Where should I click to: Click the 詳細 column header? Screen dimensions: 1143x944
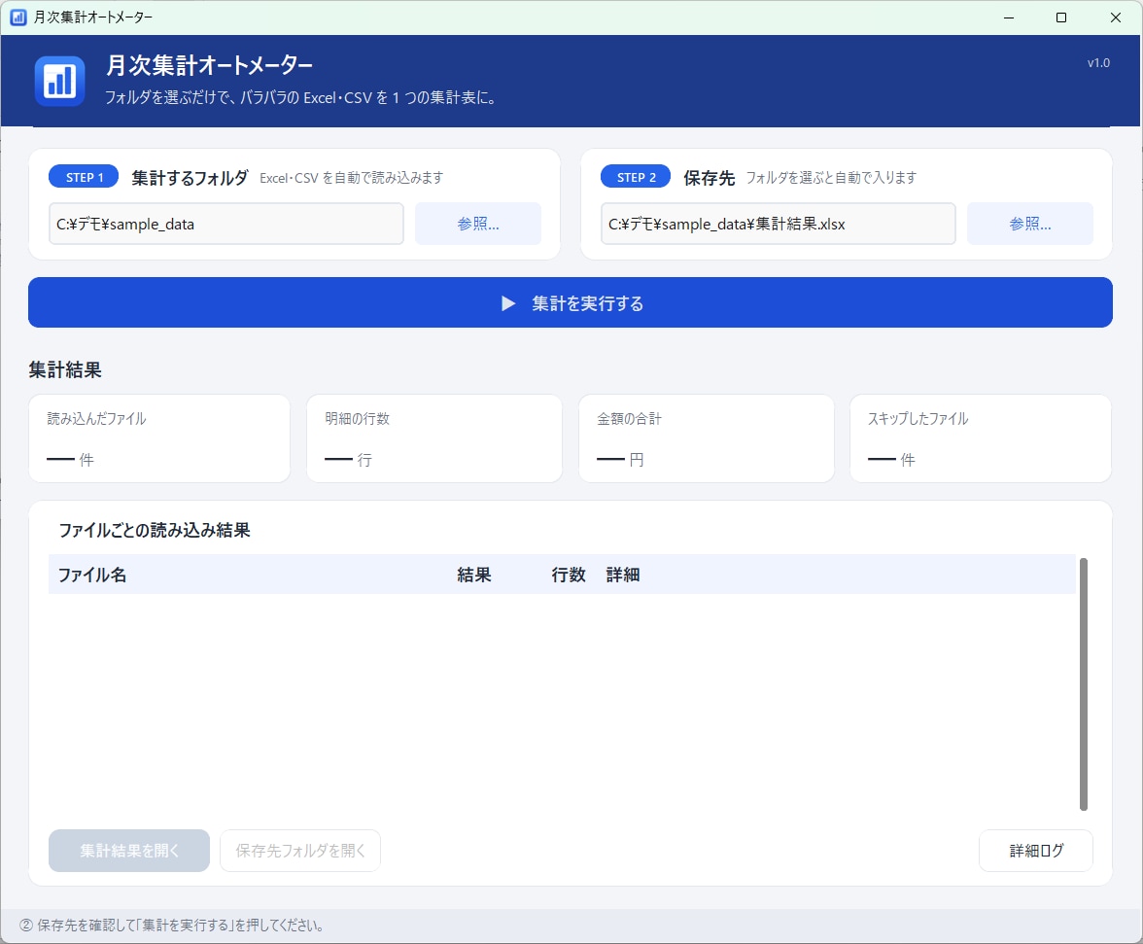pyautogui.click(x=623, y=576)
